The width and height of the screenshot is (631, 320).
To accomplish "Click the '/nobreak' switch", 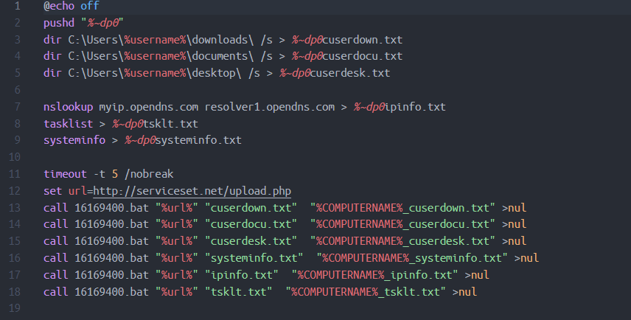I will point(150,174).
